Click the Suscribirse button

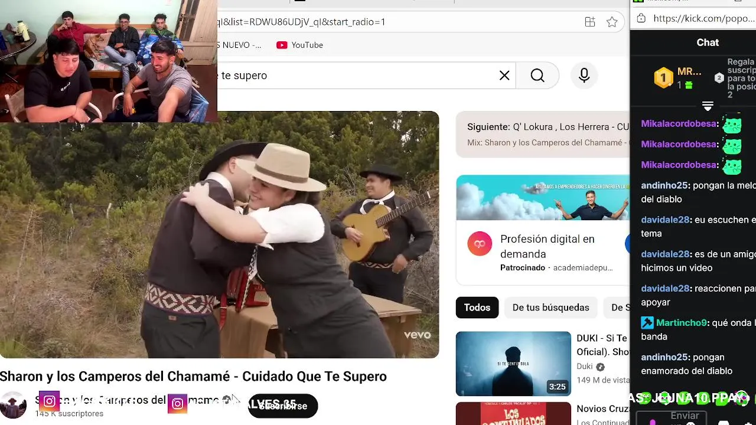[283, 406]
